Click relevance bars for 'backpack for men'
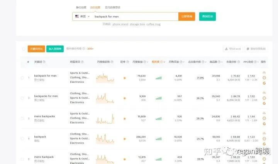Viewport: 278px width, 164px height. 159,78
